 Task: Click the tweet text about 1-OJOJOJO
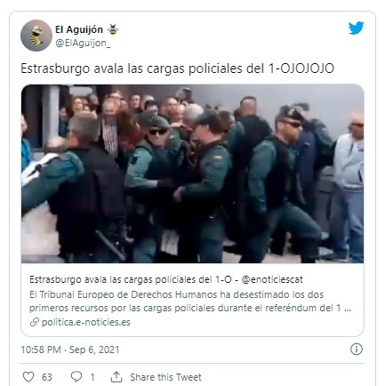[178, 68]
